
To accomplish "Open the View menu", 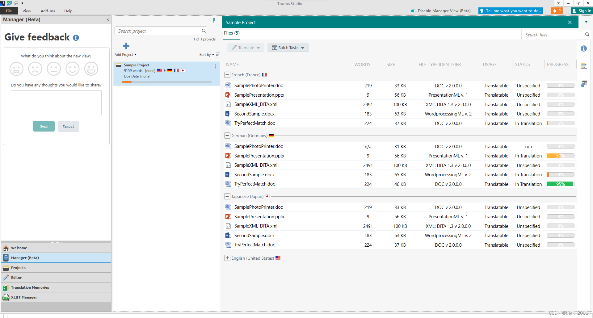I will coord(27,11).
